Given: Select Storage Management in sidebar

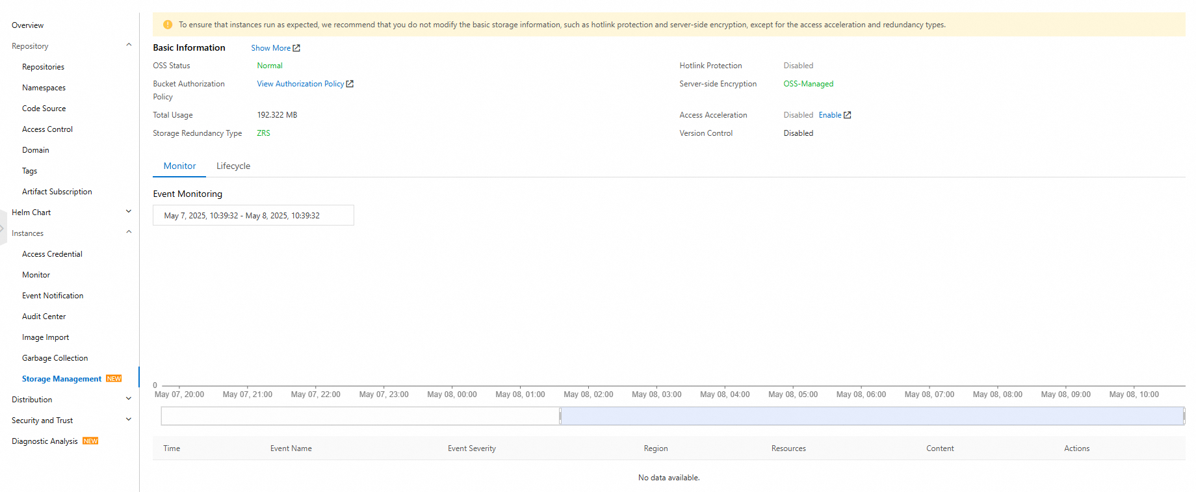Looking at the screenshot, I should point(62,379).
